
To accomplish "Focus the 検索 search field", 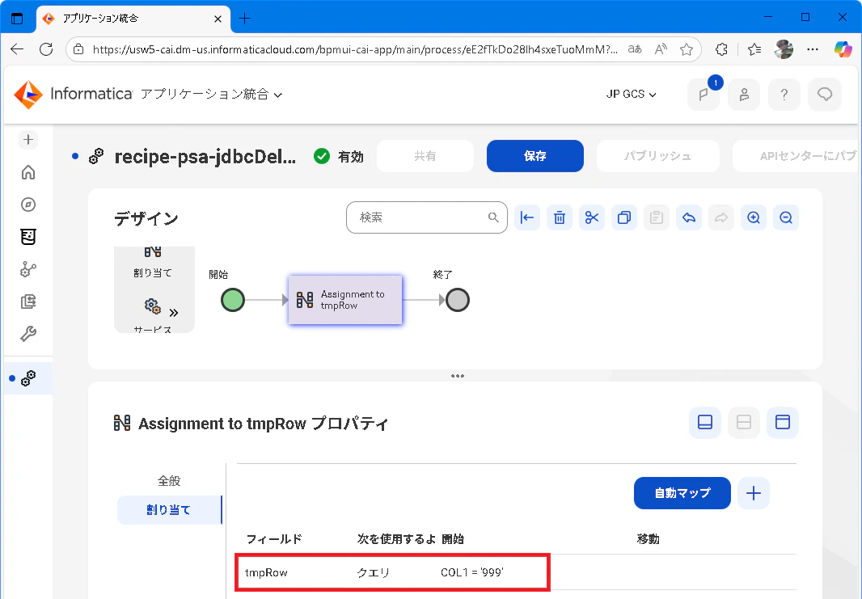I will pyautogui.click(x=427, y=217).
